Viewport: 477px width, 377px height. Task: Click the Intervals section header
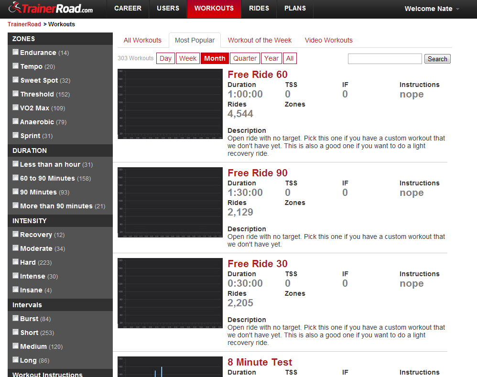click(x=60, y=305)
